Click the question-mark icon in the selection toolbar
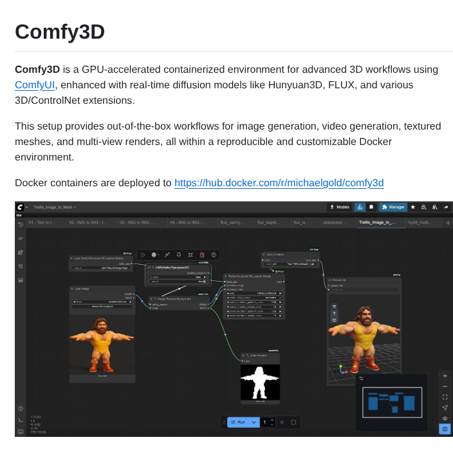The height and width of the screenshot is (453, 453). [214, 255]
